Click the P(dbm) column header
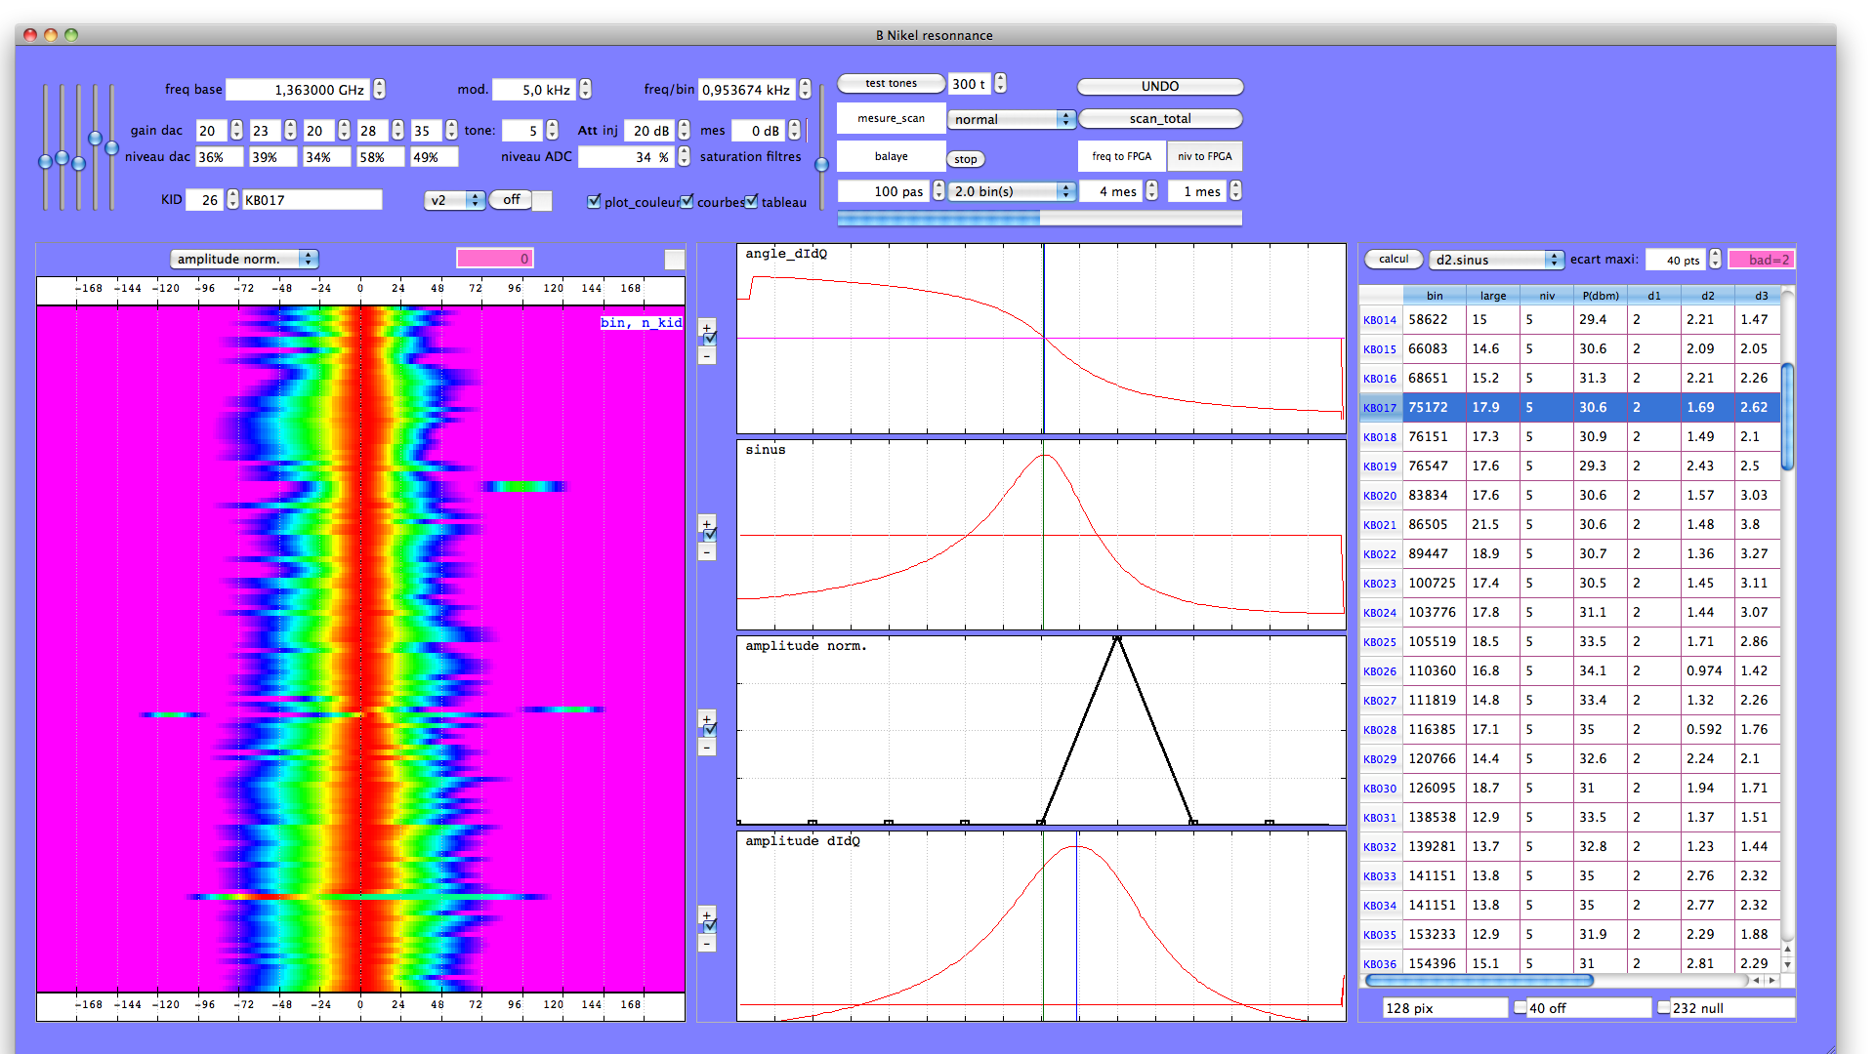1875x1054 pixels. 1600,296
